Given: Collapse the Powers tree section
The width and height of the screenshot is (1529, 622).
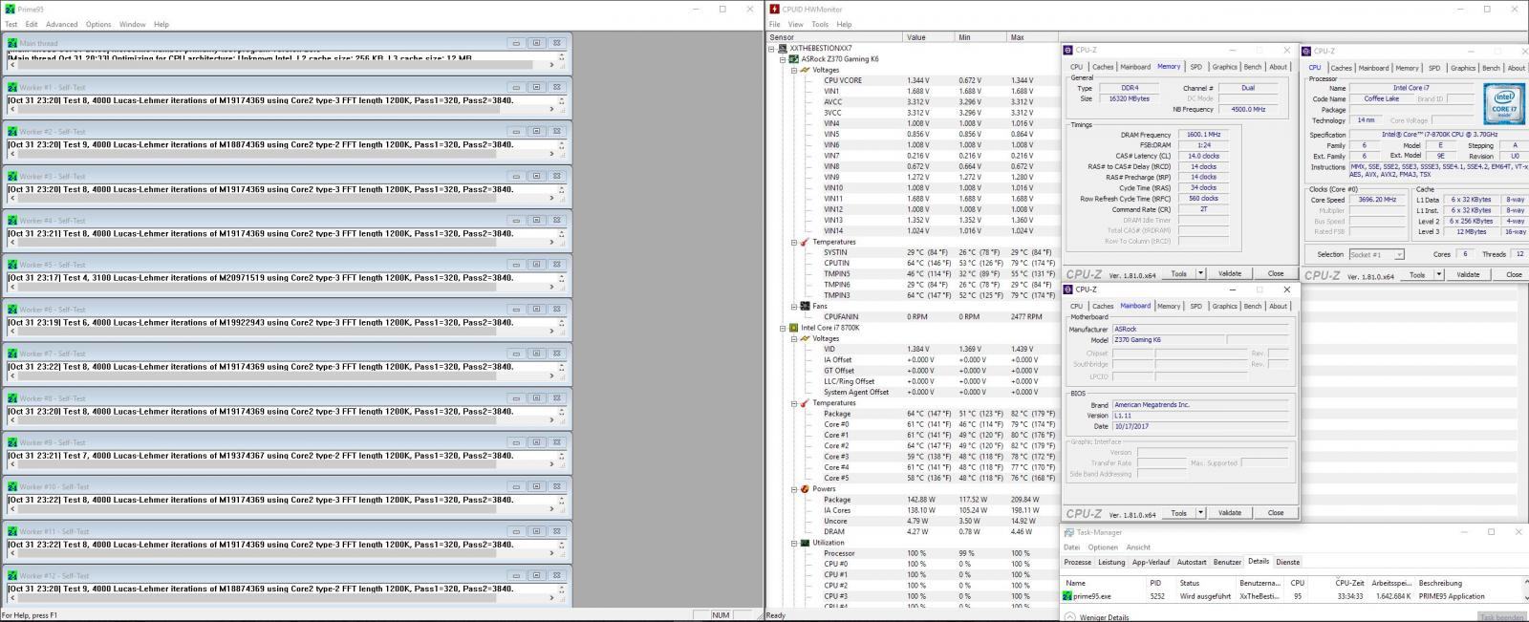Looking at the screenshot, I should tap(793, 489).
